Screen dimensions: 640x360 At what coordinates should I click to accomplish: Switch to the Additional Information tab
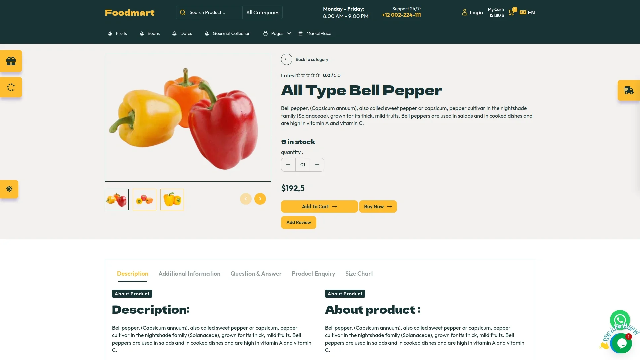point(189,274)
